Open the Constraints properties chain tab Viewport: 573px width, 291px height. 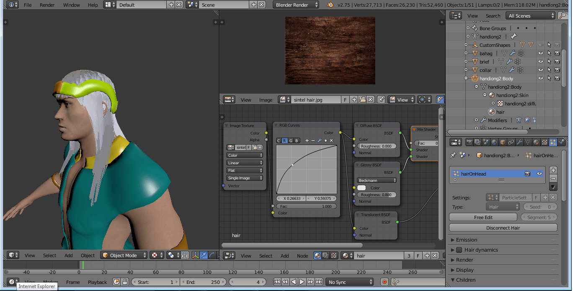coord(511,142)
